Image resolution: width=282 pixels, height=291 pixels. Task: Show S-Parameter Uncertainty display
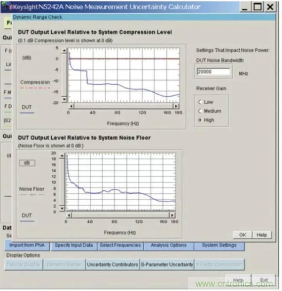click(167, 265)
